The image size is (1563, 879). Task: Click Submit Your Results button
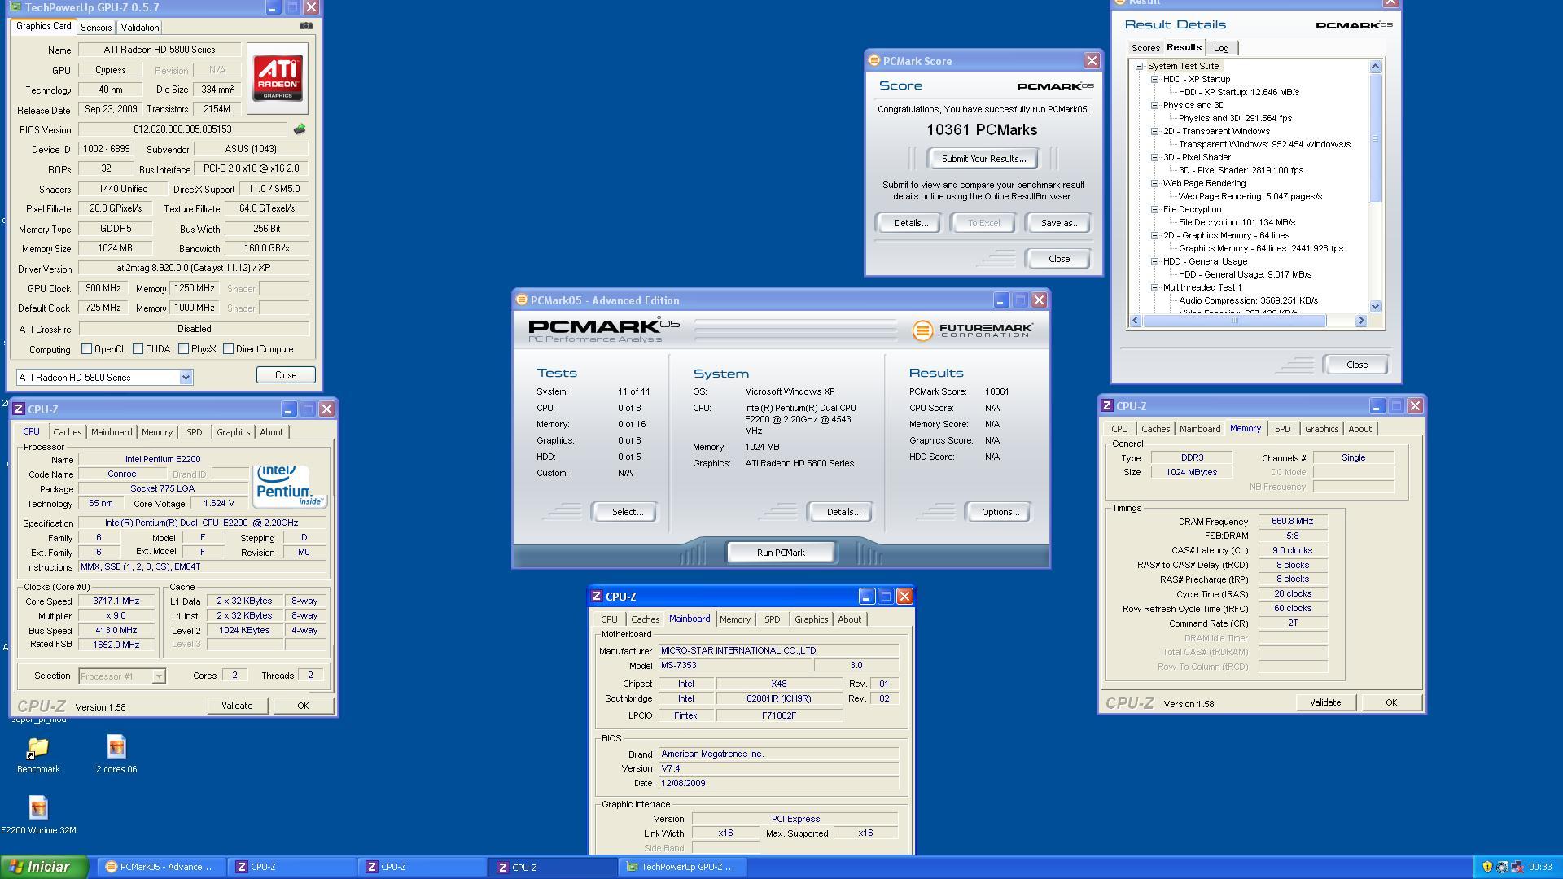(983, 159)
